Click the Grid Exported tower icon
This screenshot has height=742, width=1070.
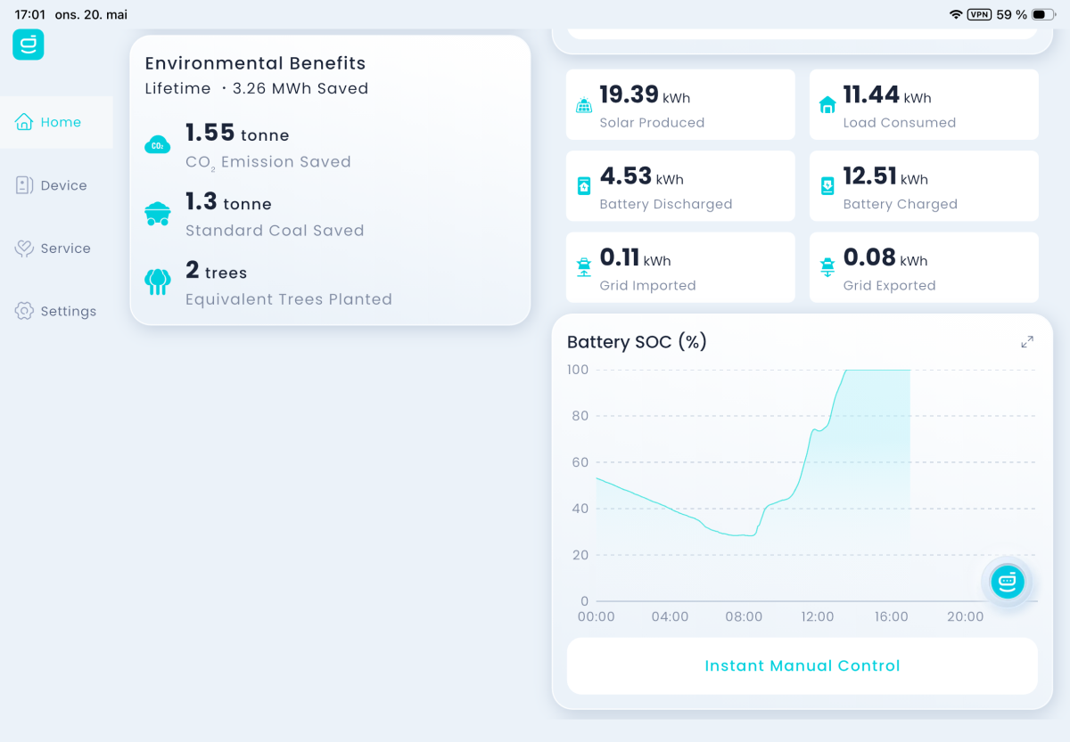pos(827,267)
